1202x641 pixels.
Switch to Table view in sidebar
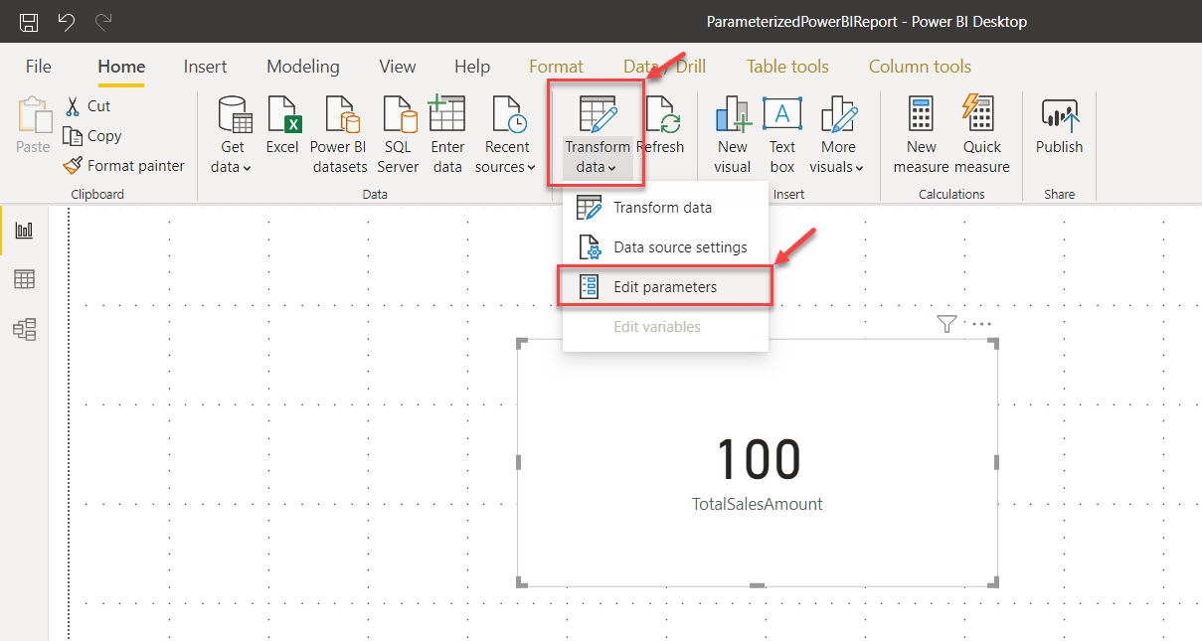(x=25, y=279)
